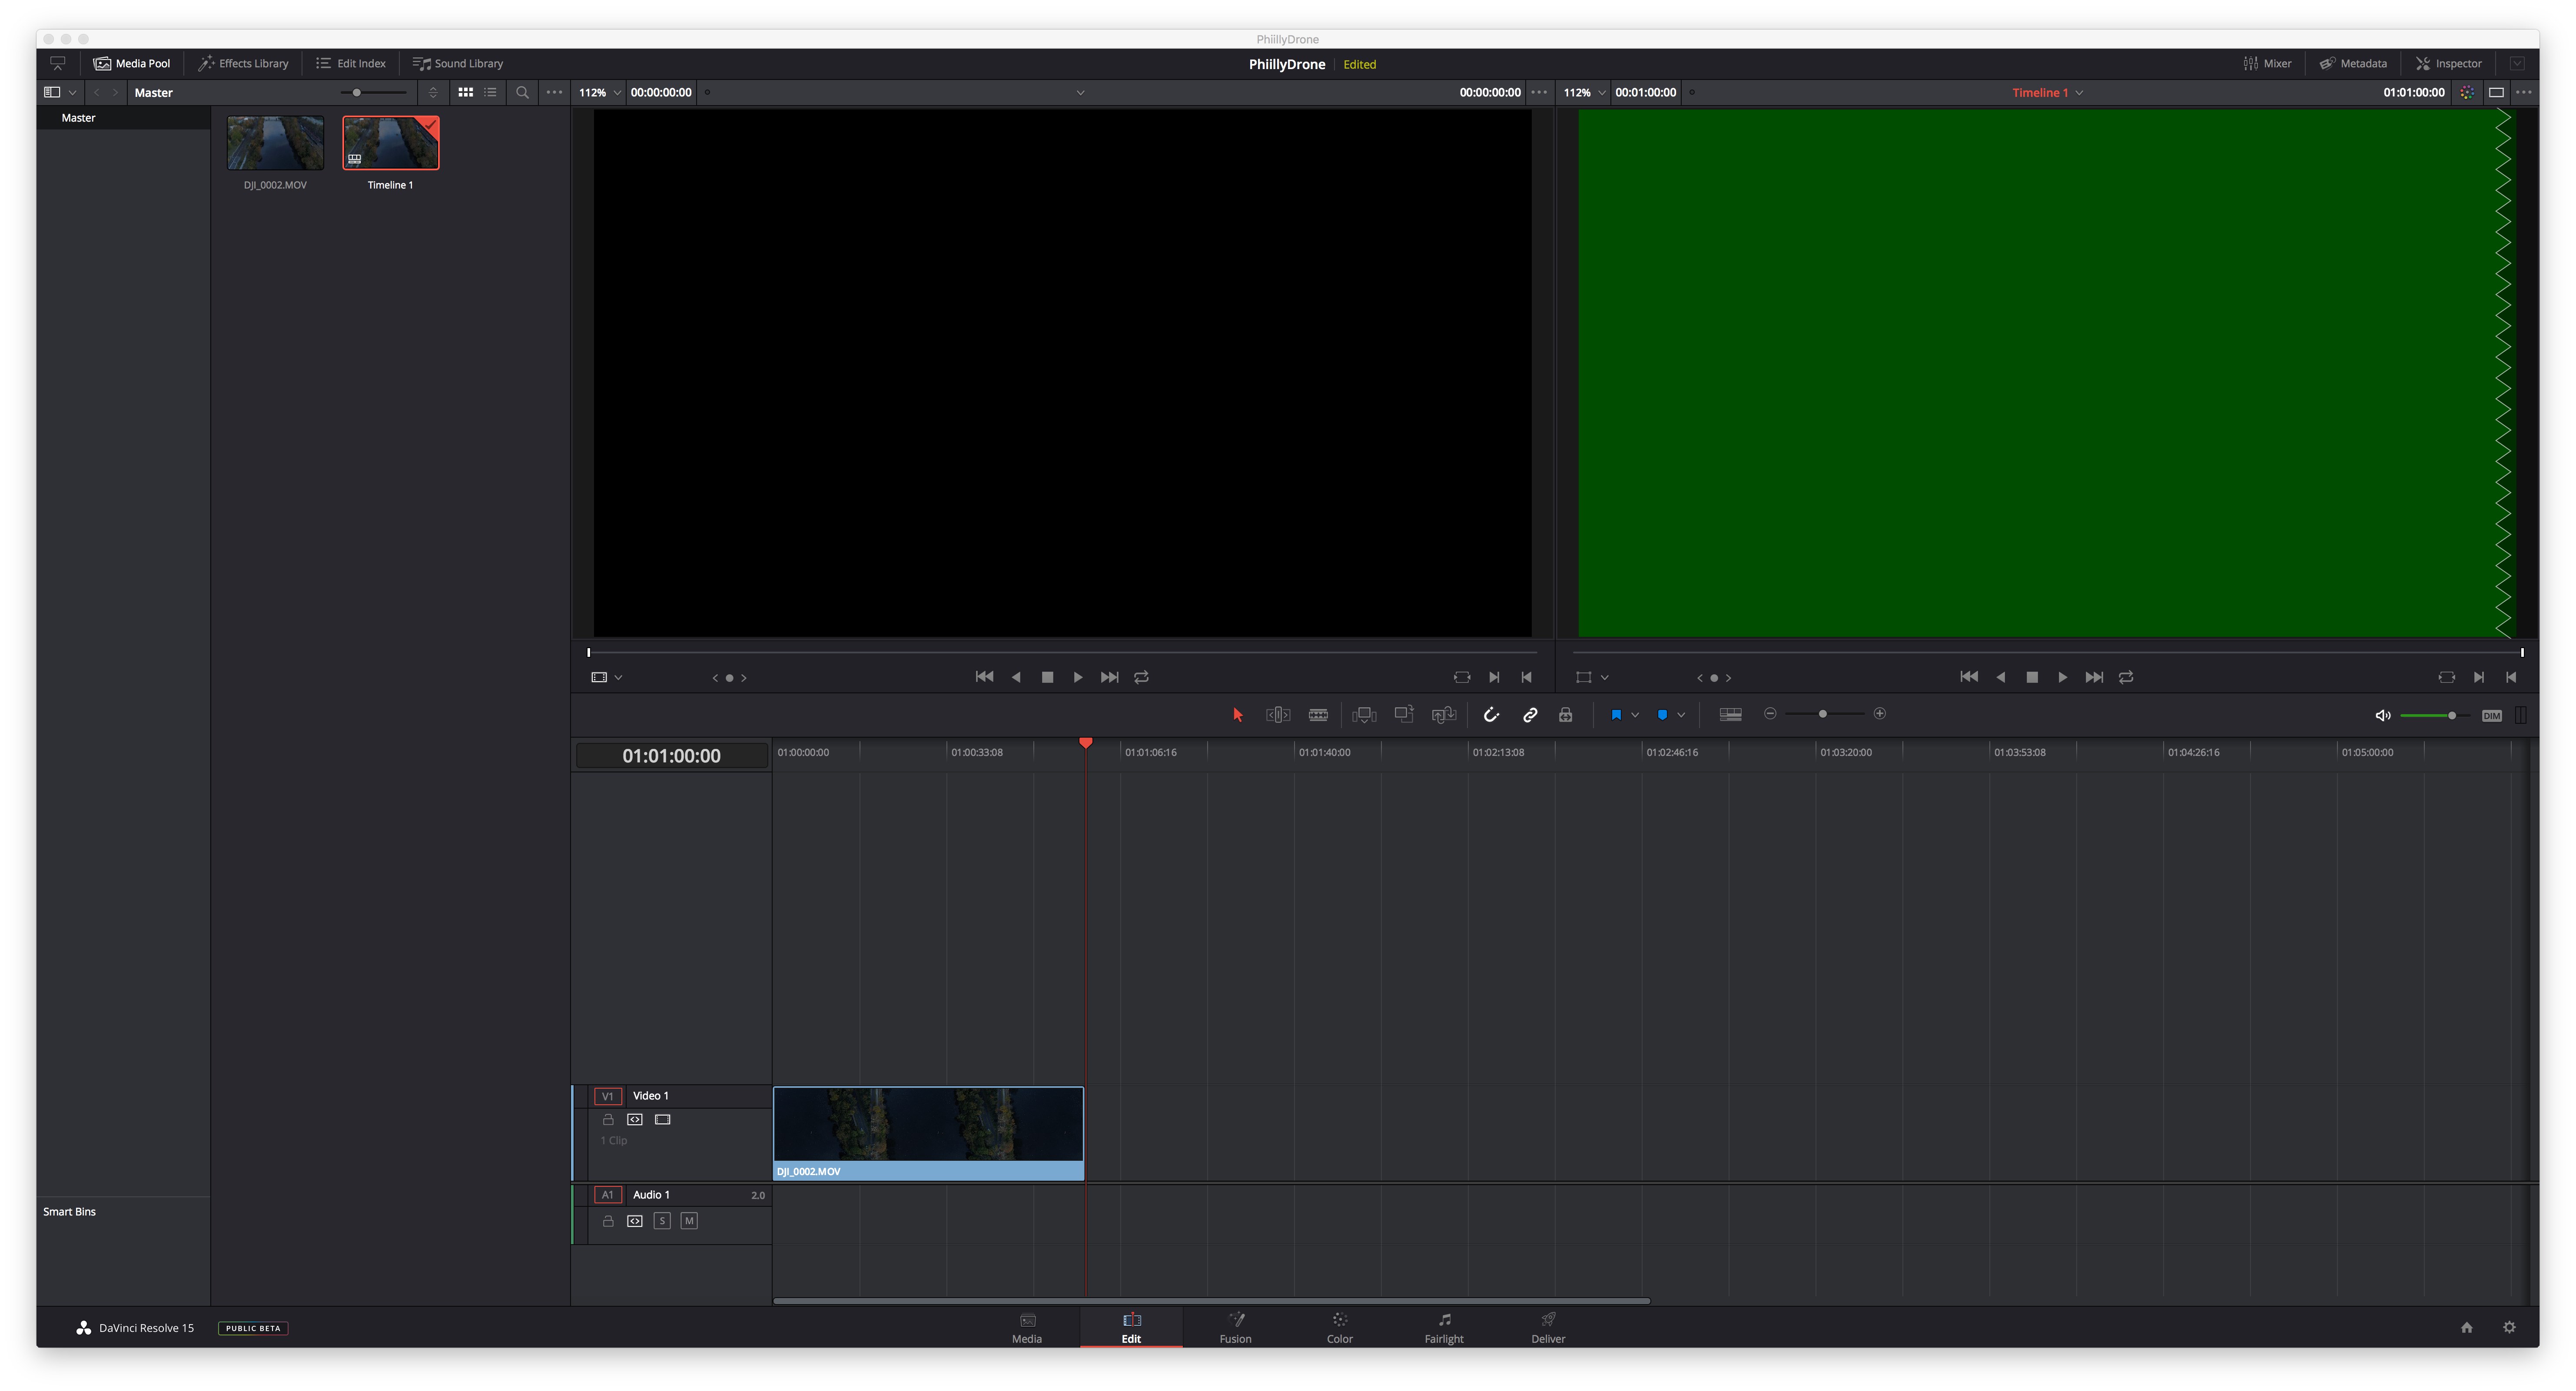Toggle loop in timeline viewer

2126,677
